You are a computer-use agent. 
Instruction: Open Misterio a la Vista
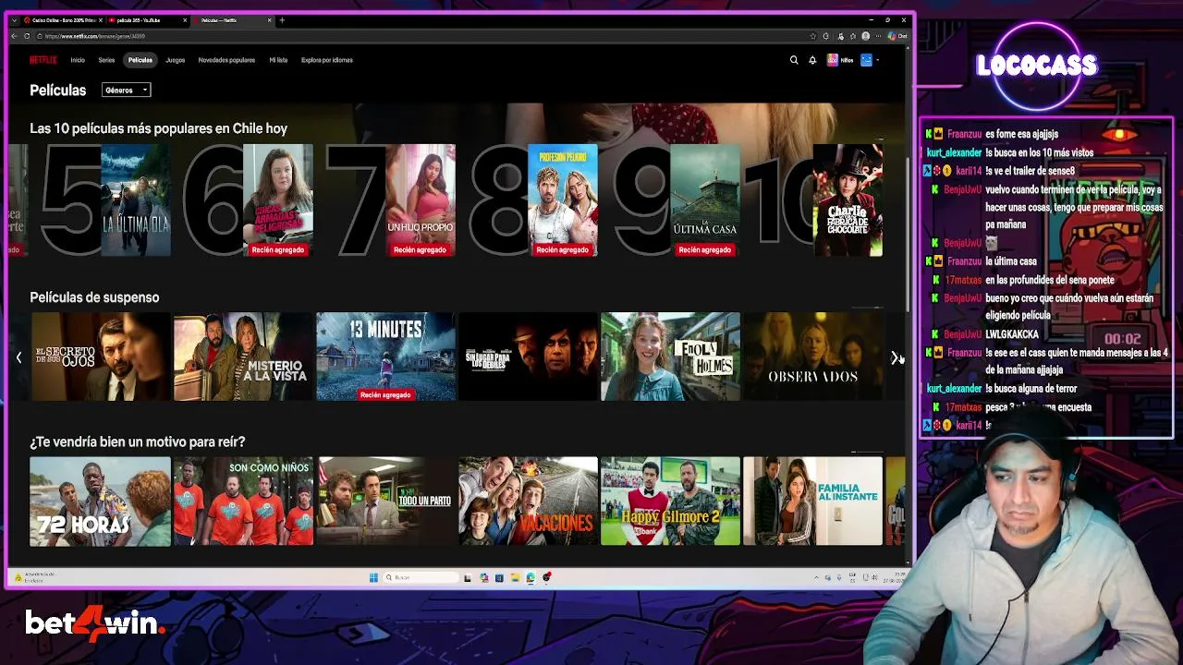tap(244, 357)
